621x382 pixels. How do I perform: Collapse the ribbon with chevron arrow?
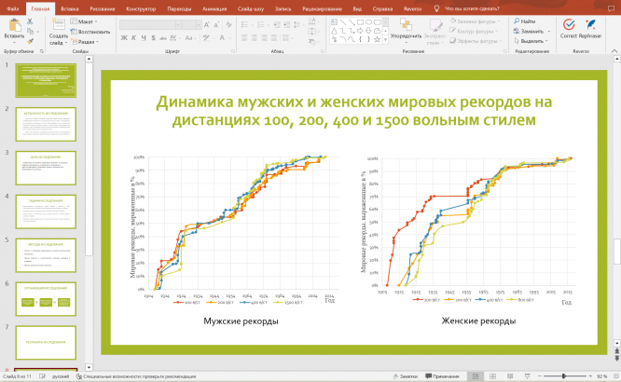click(614, 51)
